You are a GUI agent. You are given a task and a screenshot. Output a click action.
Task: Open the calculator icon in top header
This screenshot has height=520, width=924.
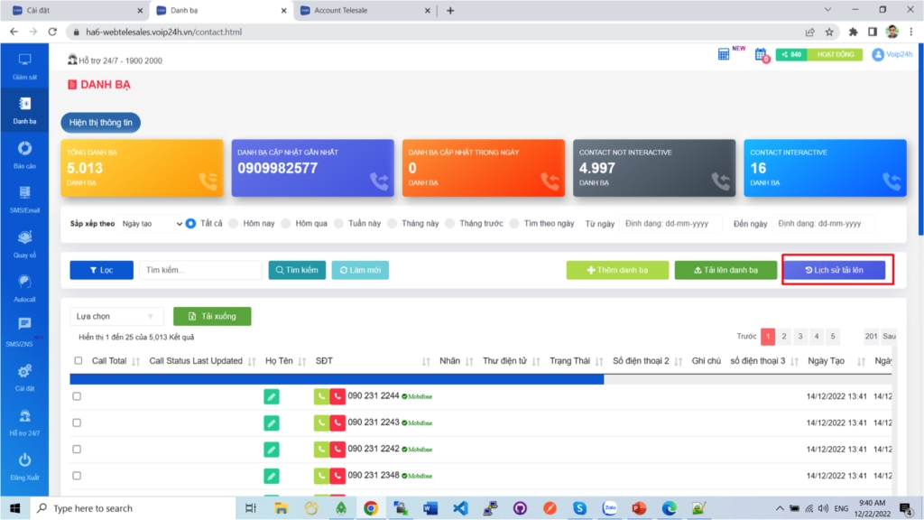724,54
